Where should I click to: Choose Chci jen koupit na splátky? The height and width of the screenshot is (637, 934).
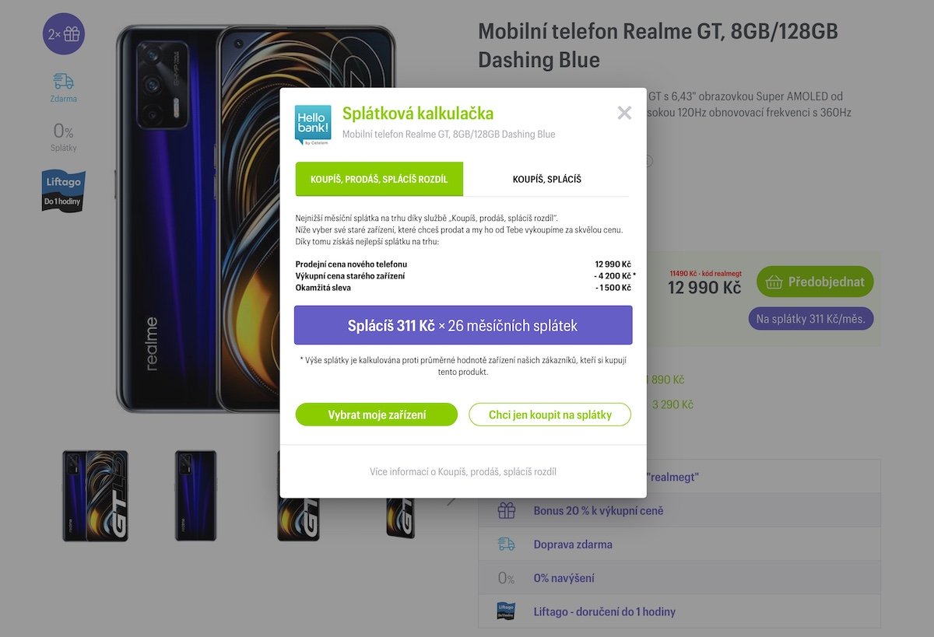click(550, 415)
